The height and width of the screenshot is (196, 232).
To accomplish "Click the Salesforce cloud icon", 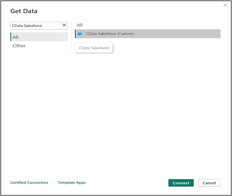I will coord(80,34).
